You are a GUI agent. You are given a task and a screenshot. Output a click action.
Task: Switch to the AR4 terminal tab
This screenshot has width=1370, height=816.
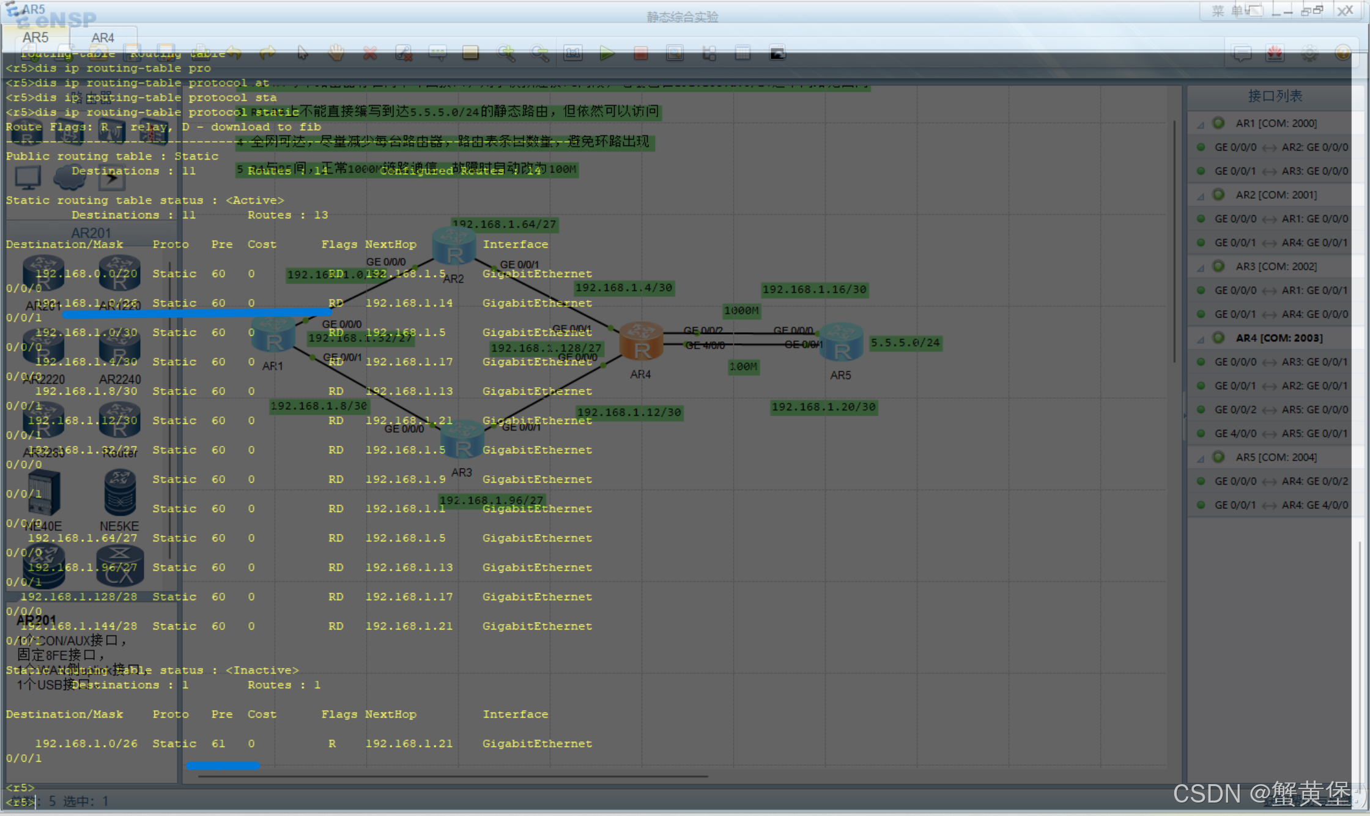[103, 38]
